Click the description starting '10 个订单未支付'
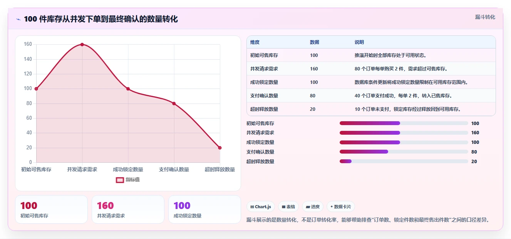 click(408, 109)
